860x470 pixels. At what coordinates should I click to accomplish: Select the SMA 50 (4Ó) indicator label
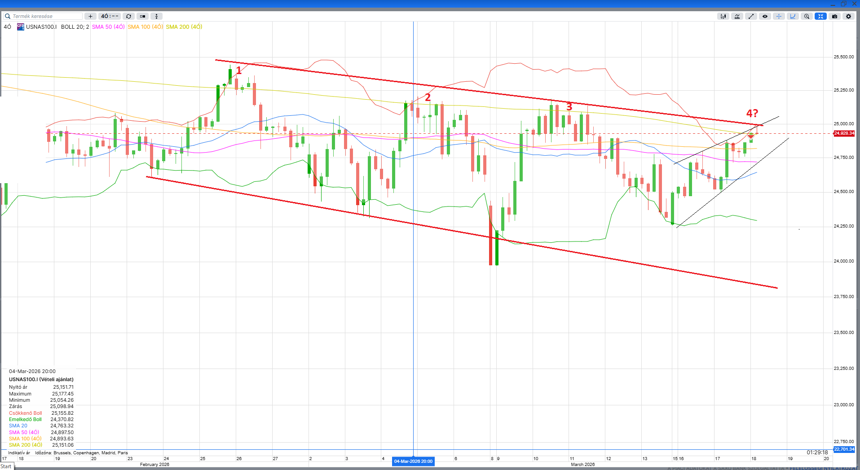click(x=108, y=27)
